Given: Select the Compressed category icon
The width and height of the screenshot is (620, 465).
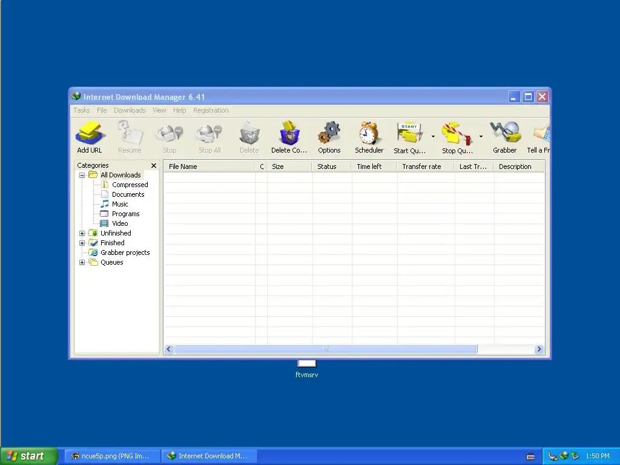Looking at the screenshot, I should point(105,185).
